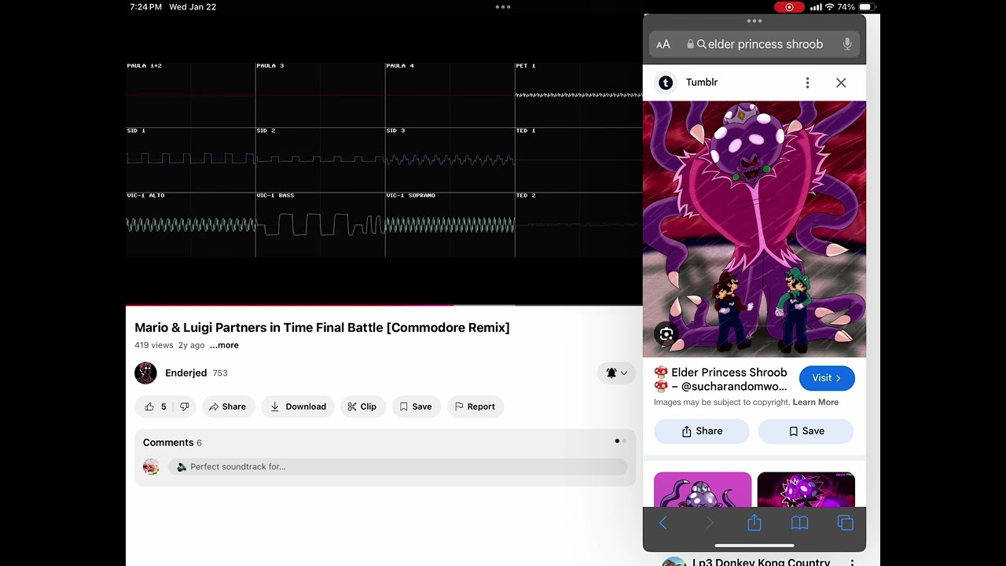Screen dimensions: 1006x566
Task: Show Safari tabs overview
Action: (x=846, y=523)
